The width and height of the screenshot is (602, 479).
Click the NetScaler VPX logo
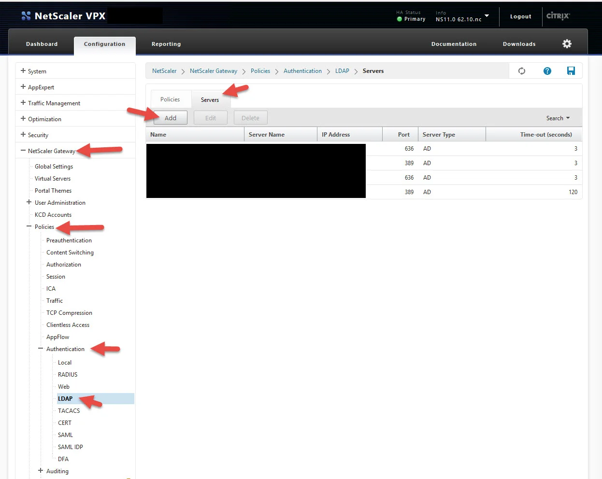point(63,16)
